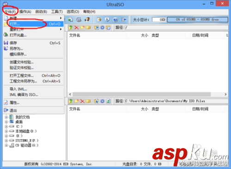Click the CD drive toolbar icon beside the flame
This screenshot has width=231, height=169.
click(79, 19)
